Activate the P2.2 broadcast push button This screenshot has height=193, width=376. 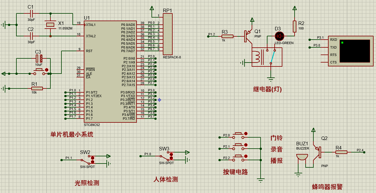(x=239, y=158)
